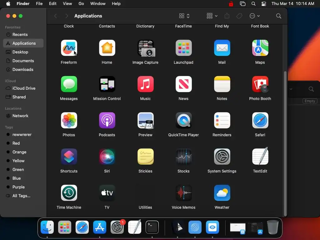Select the Notes app icon
This screenshot has width=320, height=240.
[x=222, y=84]
